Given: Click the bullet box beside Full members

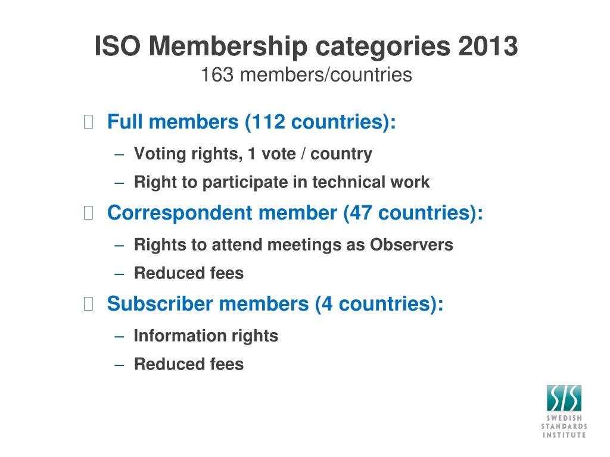Looking at the screenshot, I should [x=88, y=121].
